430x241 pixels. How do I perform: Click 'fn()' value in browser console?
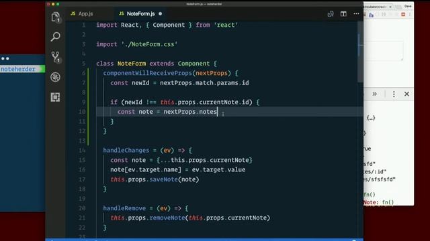(388, 202)
